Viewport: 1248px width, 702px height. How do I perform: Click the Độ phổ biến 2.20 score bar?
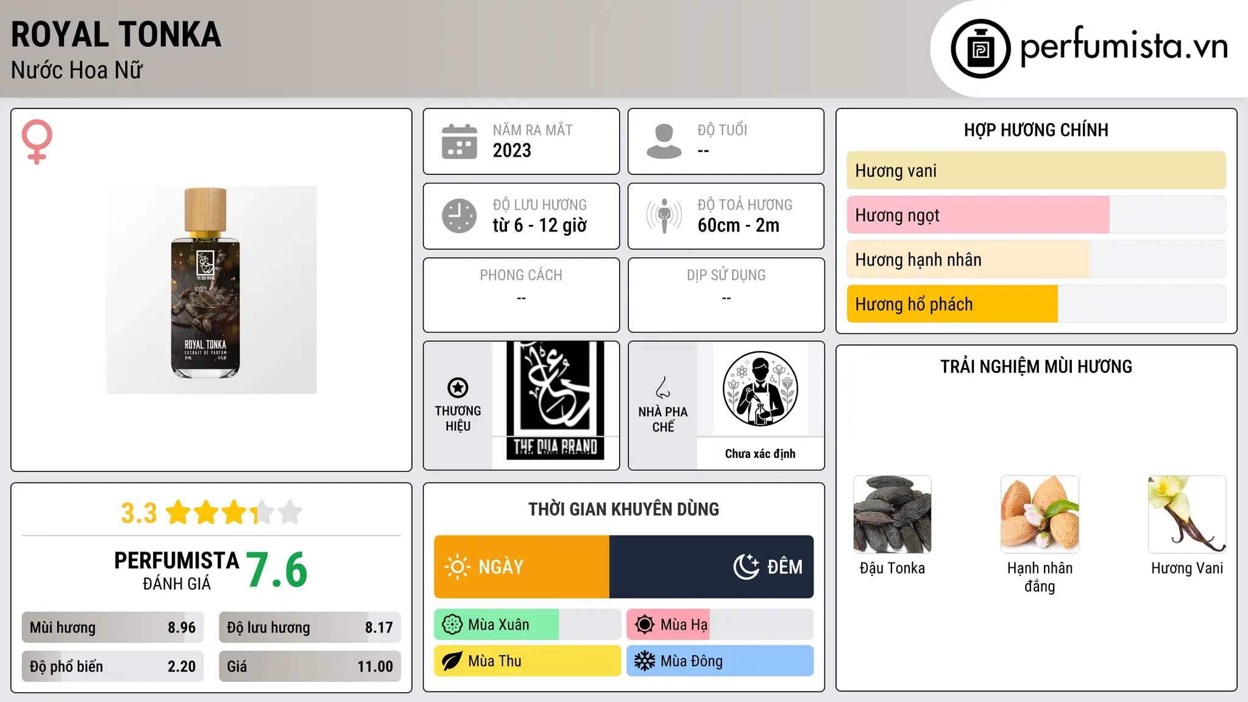point(113,667)
